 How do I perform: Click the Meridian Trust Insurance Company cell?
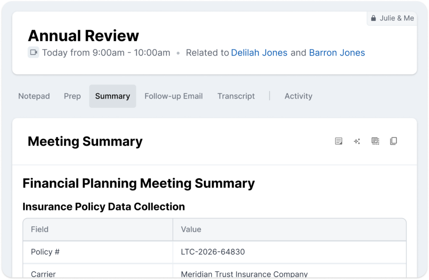pyautogui.click(x=289, y=271)
